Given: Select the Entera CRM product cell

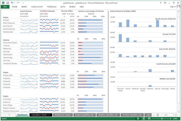Looking at the screenshot, I should click(8, 75).
